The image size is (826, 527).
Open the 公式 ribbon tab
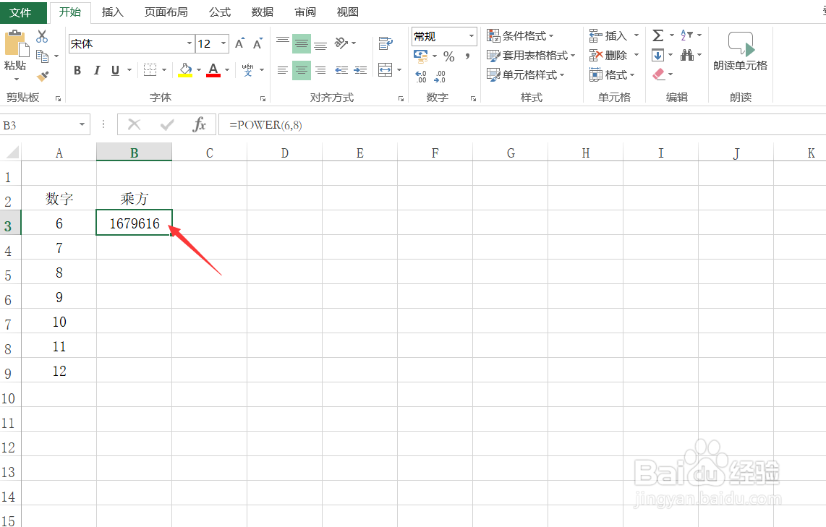click(219, 12)
